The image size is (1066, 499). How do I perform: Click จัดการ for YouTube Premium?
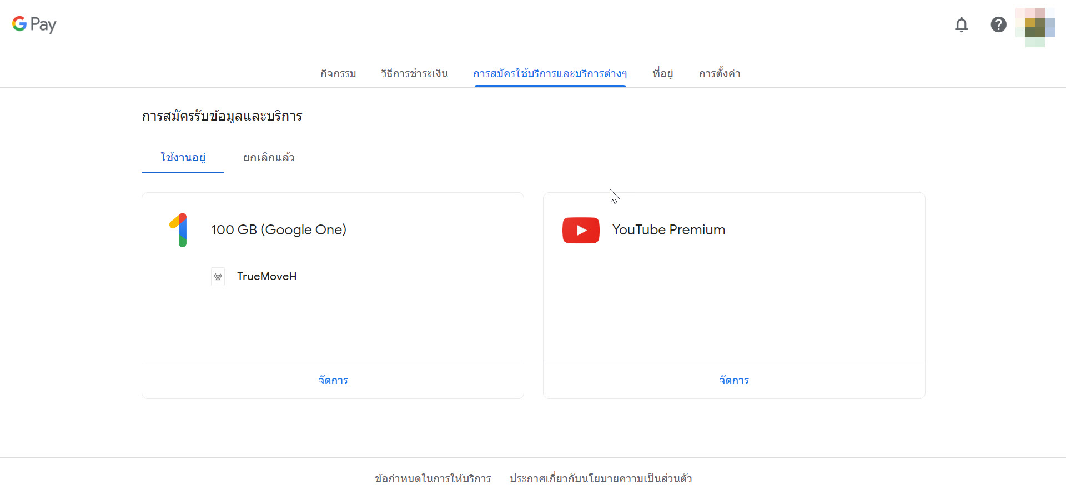[734, 380]
